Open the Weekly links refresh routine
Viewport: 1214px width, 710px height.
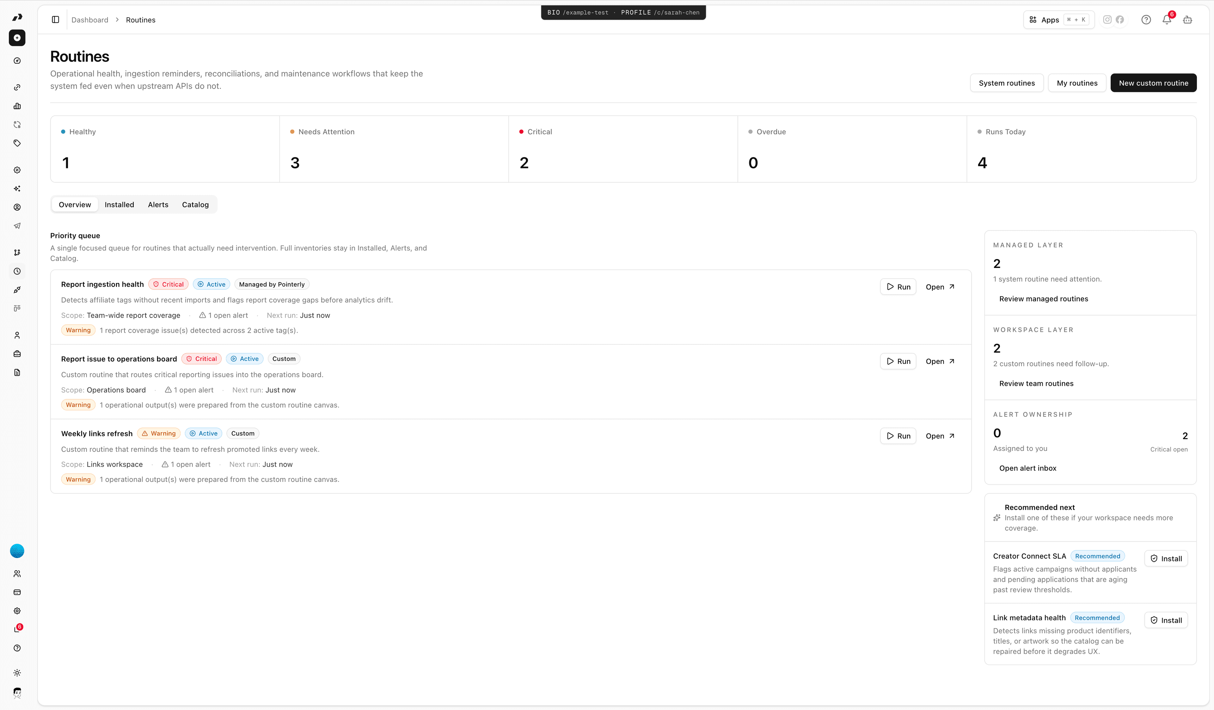pyautogui.click(x=940, y=436)
